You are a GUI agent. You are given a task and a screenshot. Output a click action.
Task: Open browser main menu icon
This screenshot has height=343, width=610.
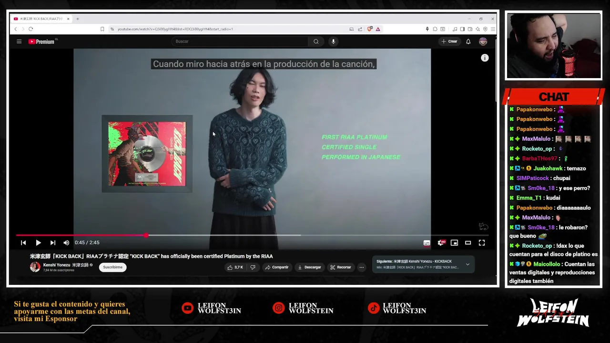pyautogui.click(x=493, y=29)
